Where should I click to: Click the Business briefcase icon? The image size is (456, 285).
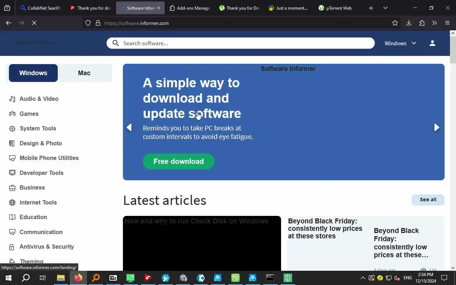[12, 188]
